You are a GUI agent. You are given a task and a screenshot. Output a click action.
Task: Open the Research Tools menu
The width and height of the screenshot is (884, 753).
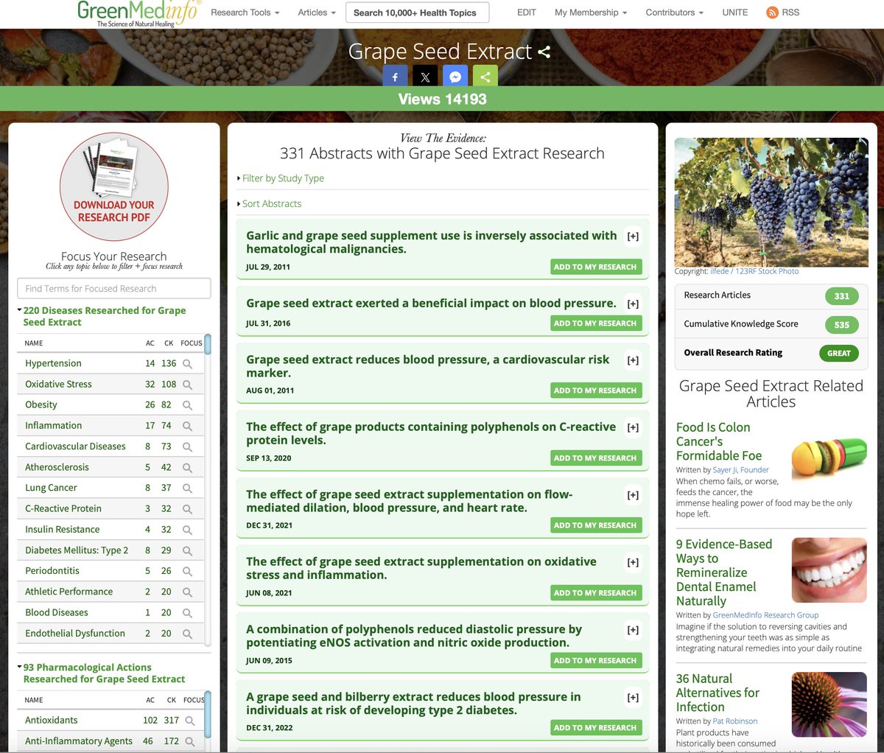(245, 13)
